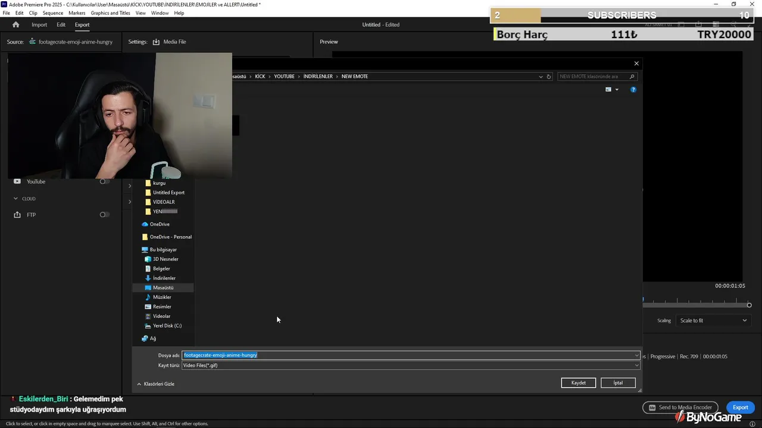
Task: Click the Belgeler documents icon
Action: coord(148,269)
